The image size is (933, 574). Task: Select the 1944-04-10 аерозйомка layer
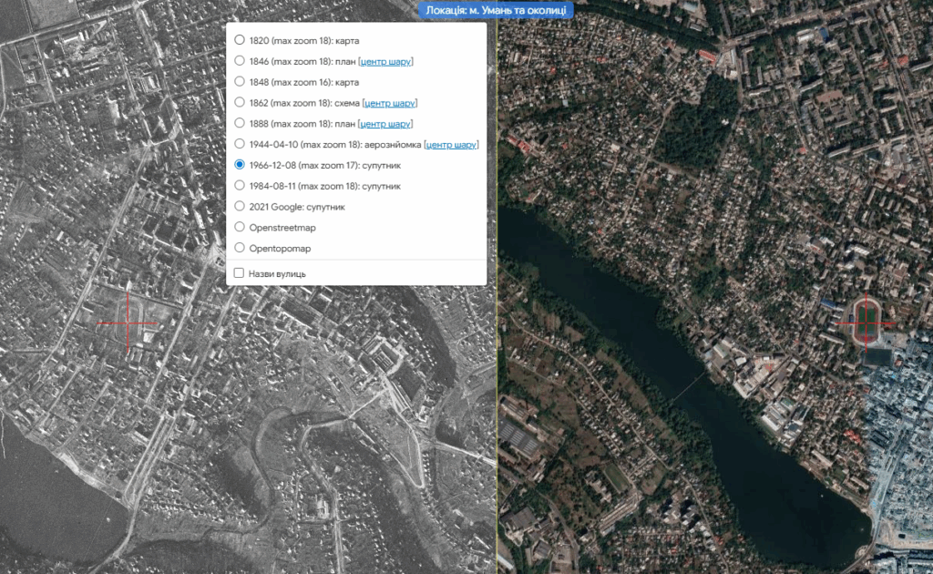click(240, 144)
